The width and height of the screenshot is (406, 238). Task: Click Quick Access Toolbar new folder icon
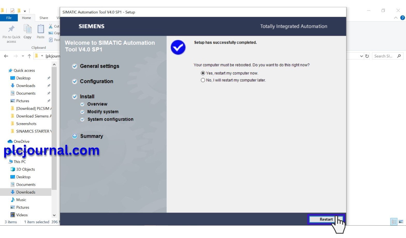(x=19, y=11)
